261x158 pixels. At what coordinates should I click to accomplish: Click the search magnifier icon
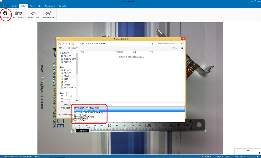[x=182, y=44]
